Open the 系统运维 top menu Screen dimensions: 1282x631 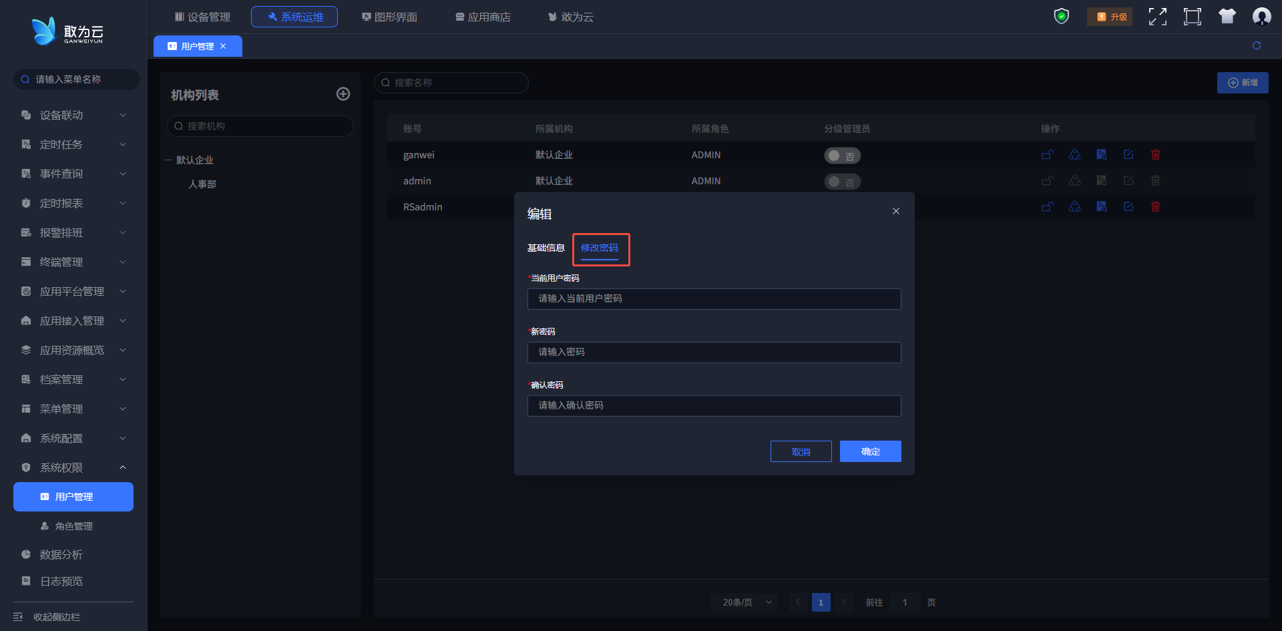pos(294,17)
